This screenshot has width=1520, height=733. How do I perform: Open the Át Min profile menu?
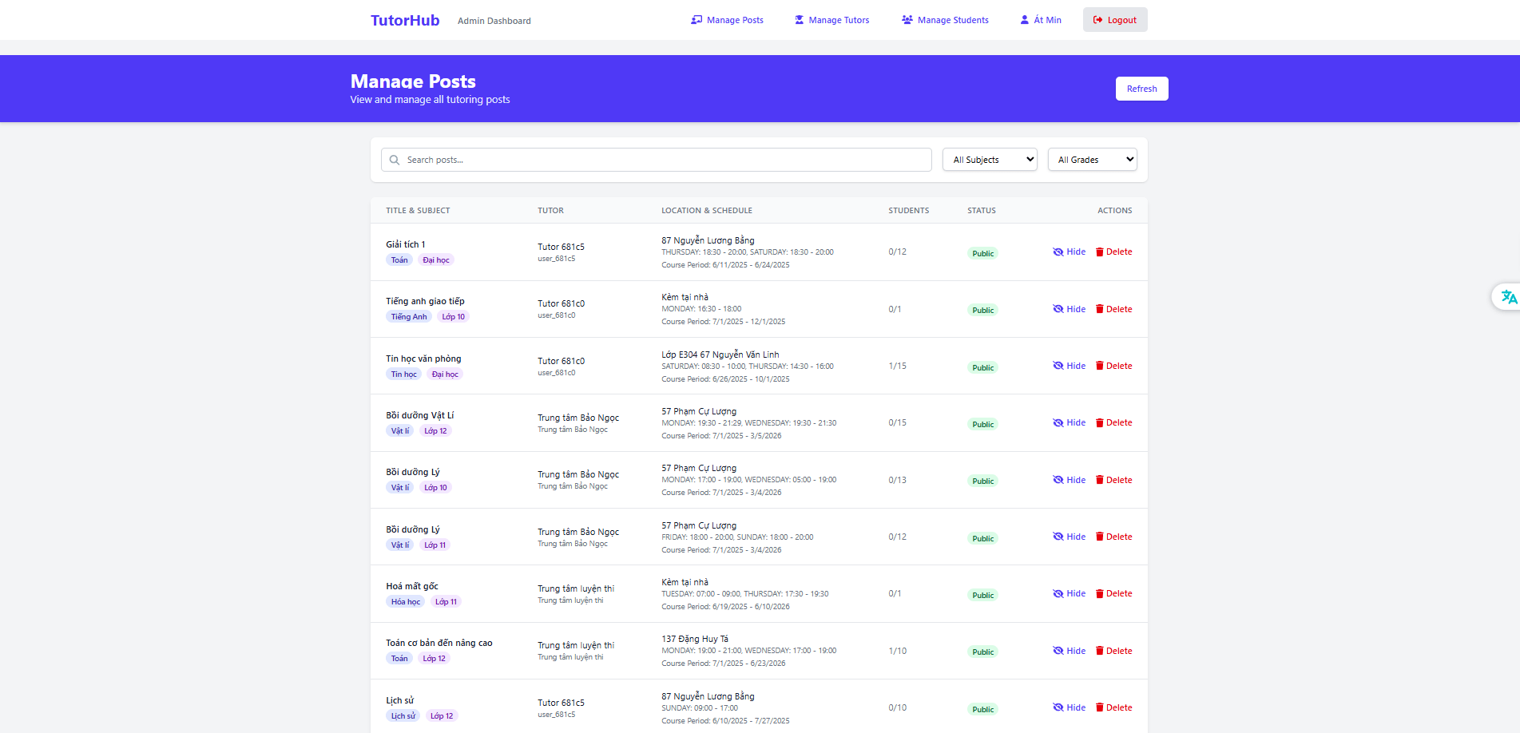(1041, 20)
